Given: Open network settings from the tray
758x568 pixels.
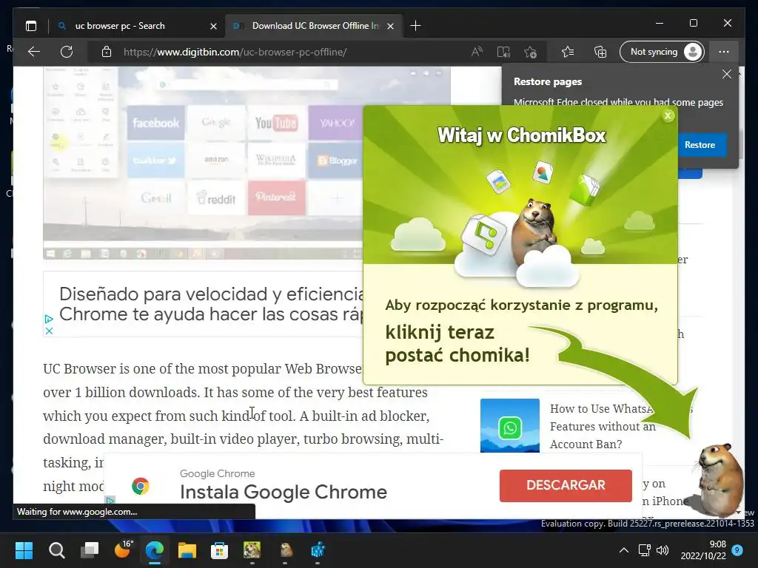Looking at the screenshot, I should (x=645, y=550).
